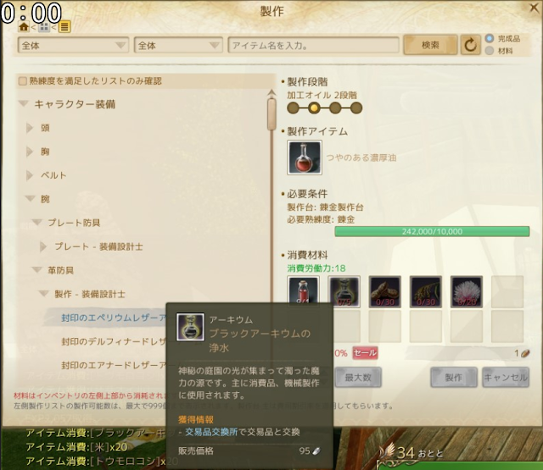Viewport: 543px width, 470px height.
Task: Open the first 全体 dropdown
Action: pyautogui.click(x=73, y=45)
